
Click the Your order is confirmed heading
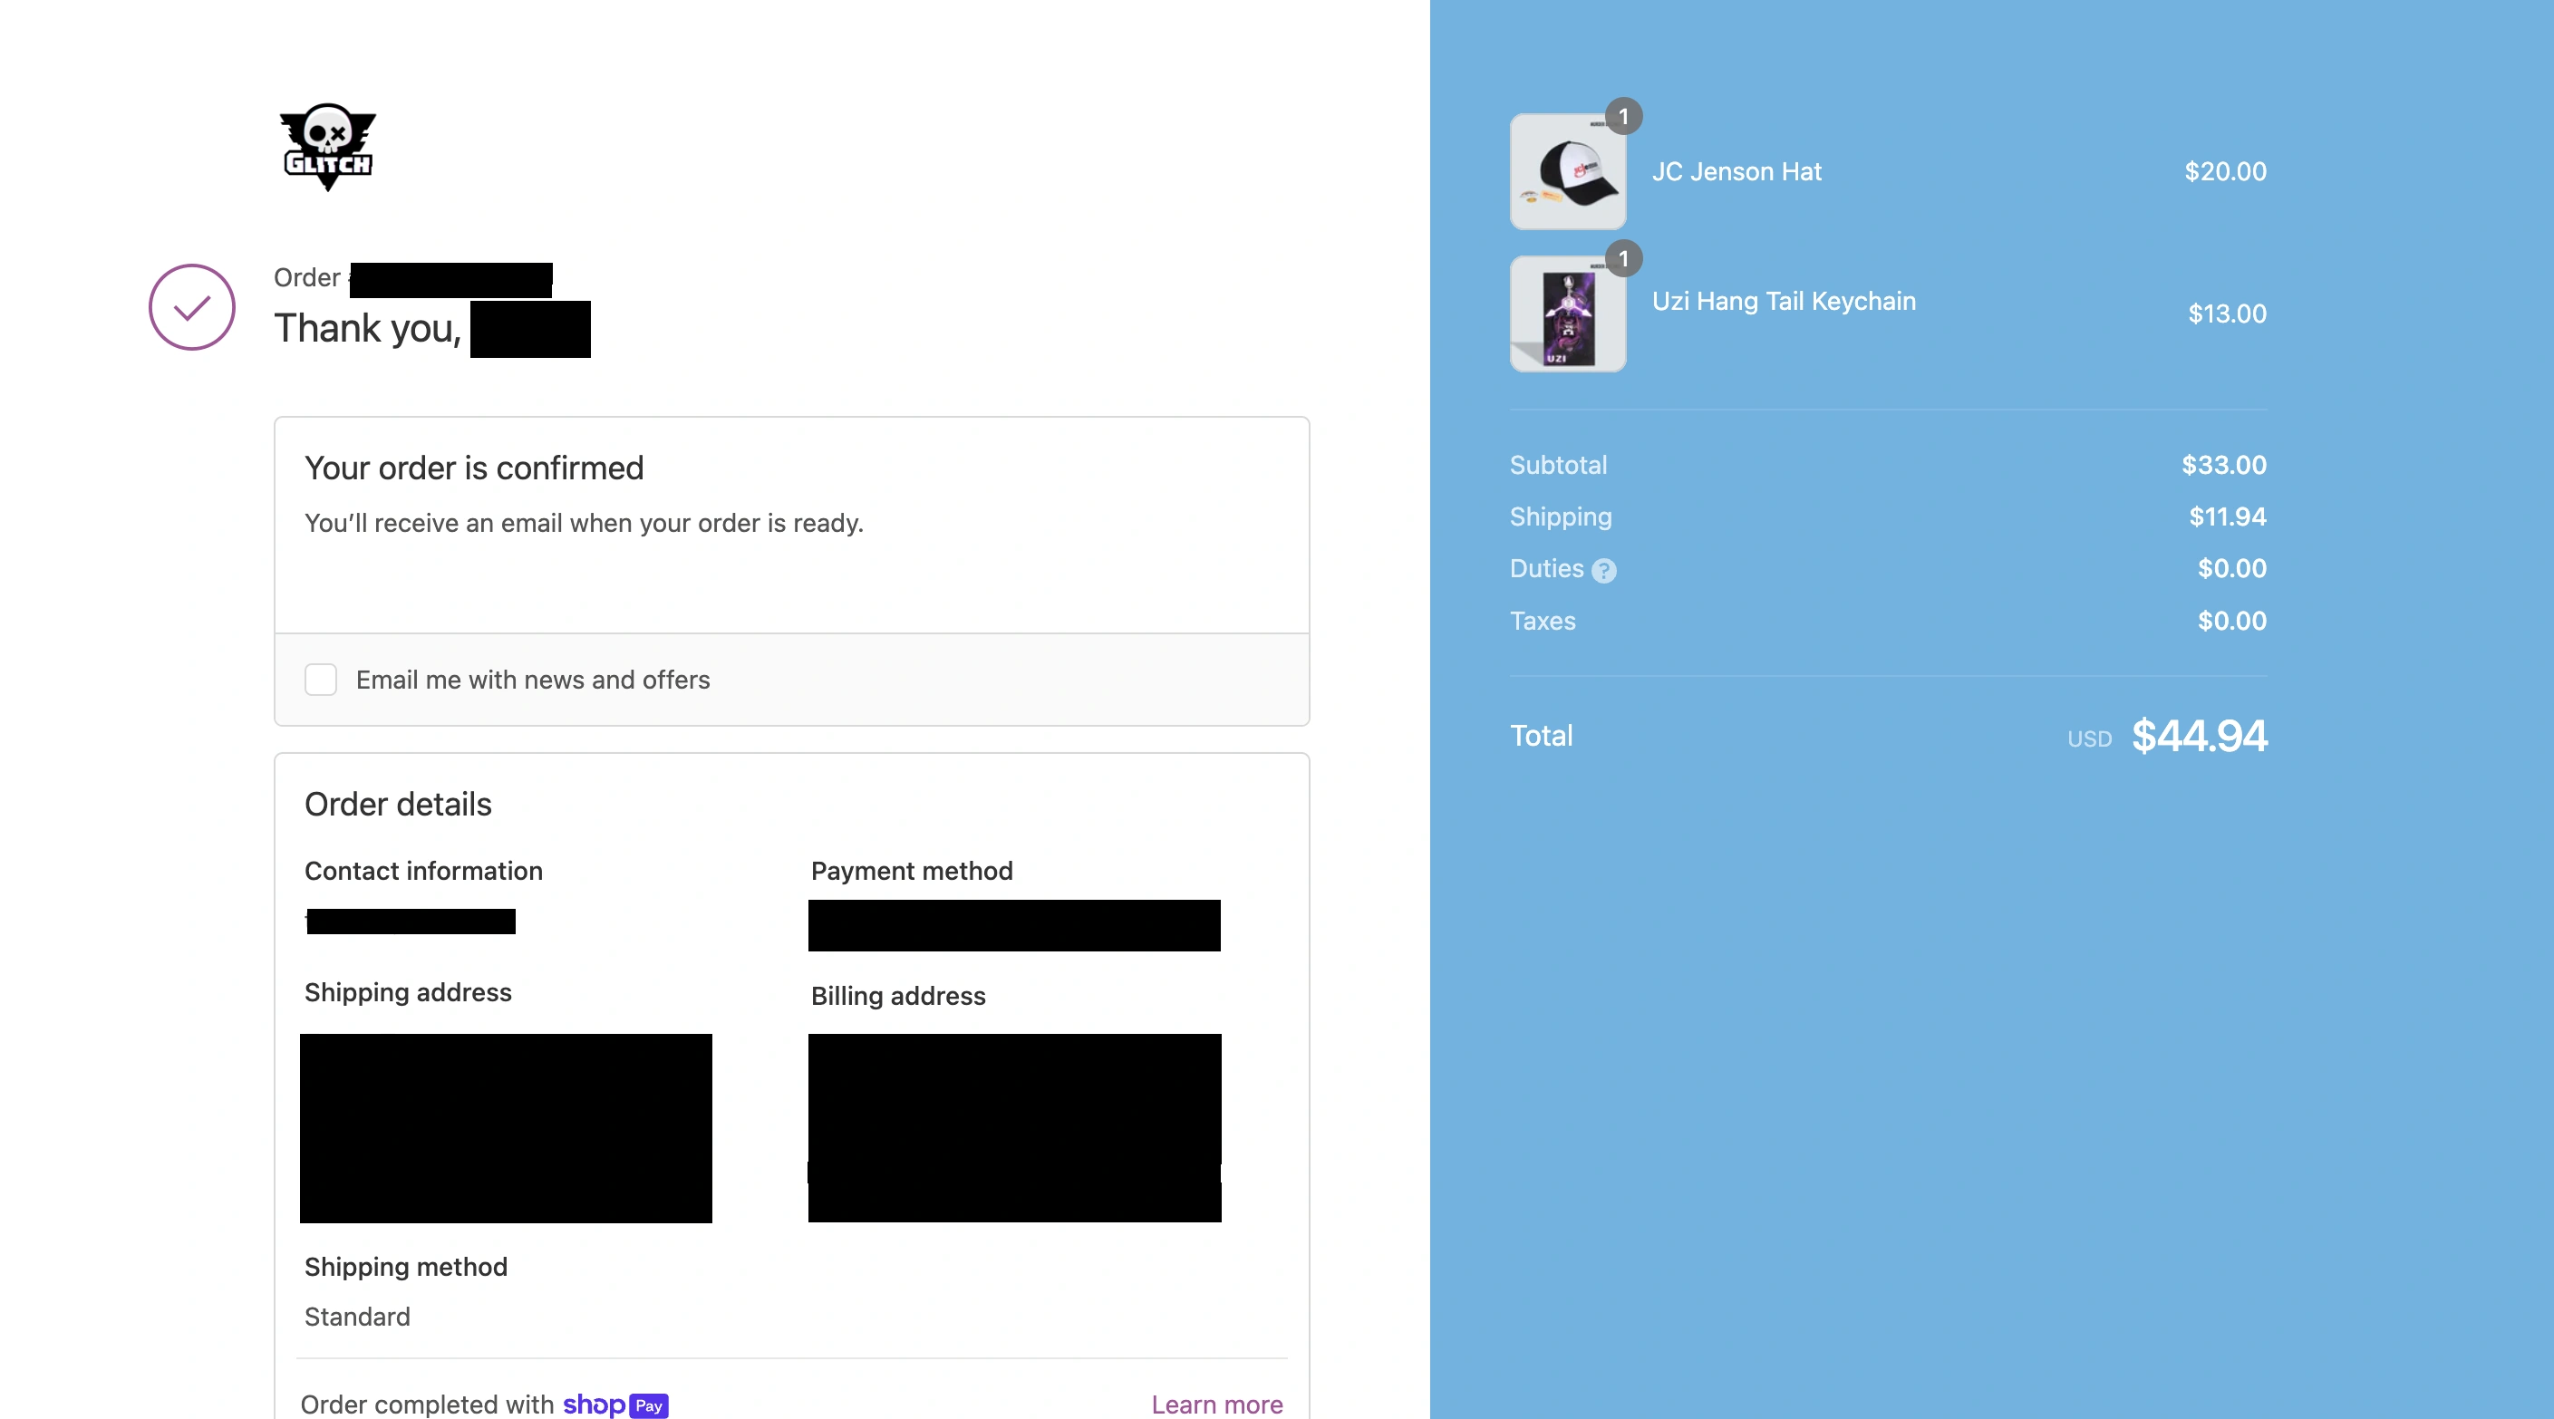tap(474, 468)
